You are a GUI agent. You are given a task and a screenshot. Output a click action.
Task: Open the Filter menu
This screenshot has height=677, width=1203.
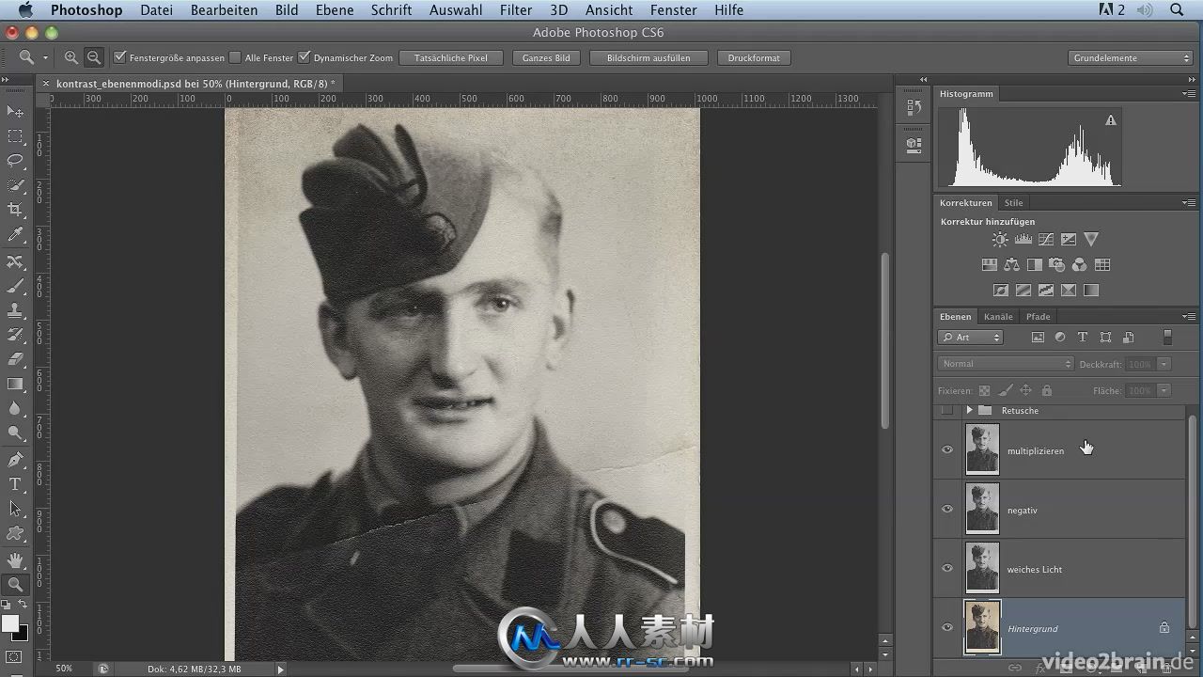pos(515,9)
